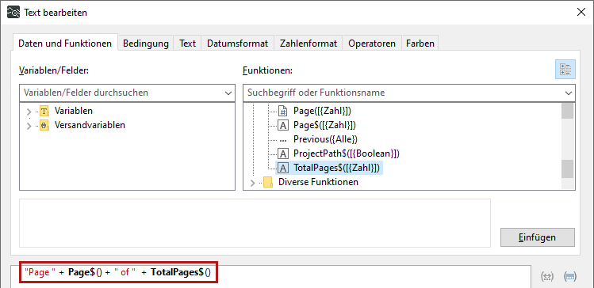Open the Farben tab
Image resolution: width=594 pixels, height=288 pixels.
(x=420, y=44)
